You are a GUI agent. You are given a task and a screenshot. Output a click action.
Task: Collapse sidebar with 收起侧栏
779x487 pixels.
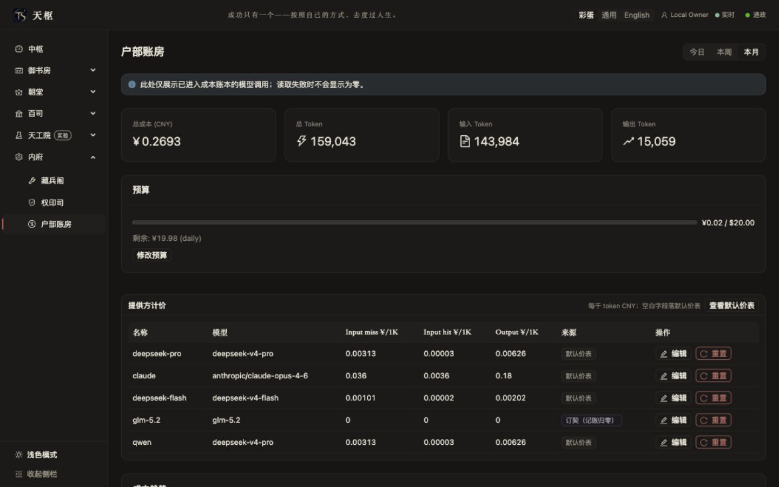pos(36,474)
